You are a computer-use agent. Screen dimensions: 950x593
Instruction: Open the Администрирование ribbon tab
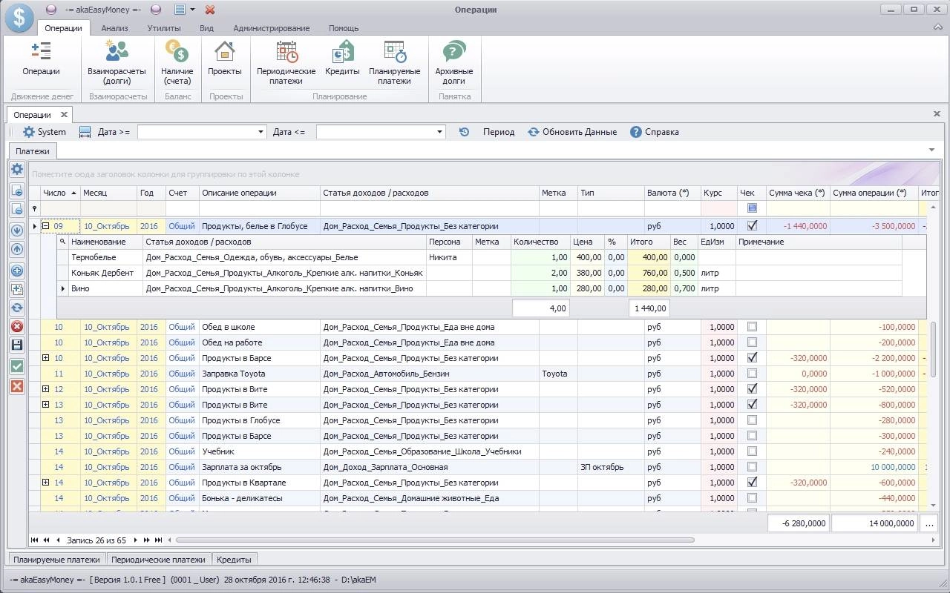click(271, 28)
